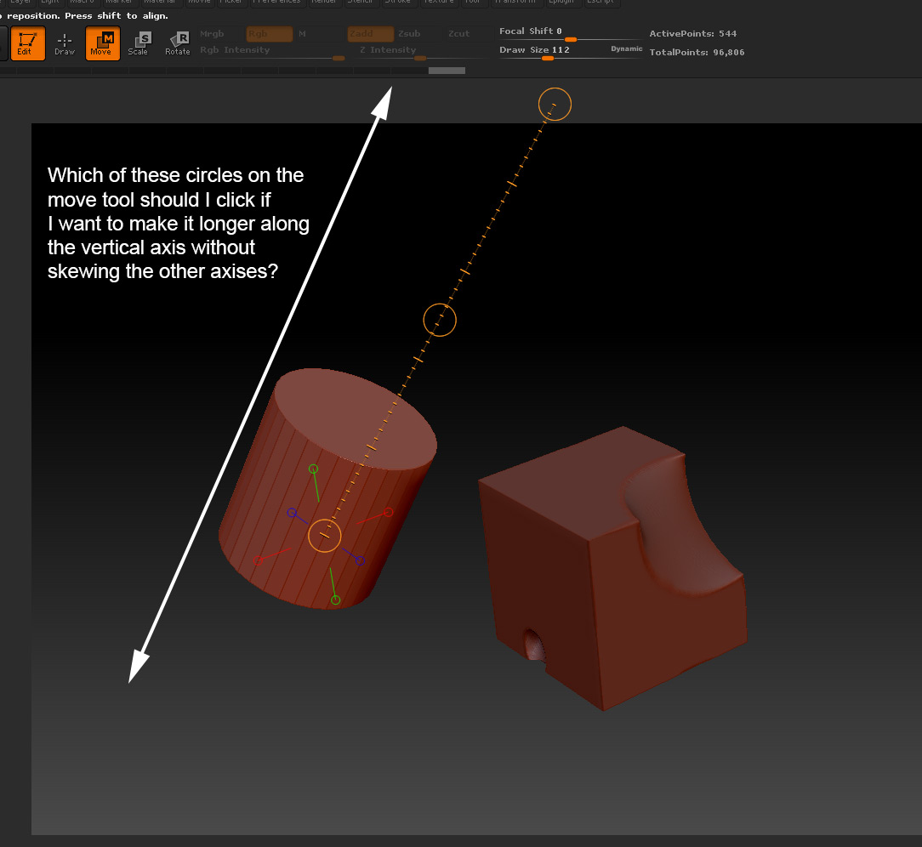
Task: Click the red axis circle farthest from the cube
Action: click(x=258, y=560)
